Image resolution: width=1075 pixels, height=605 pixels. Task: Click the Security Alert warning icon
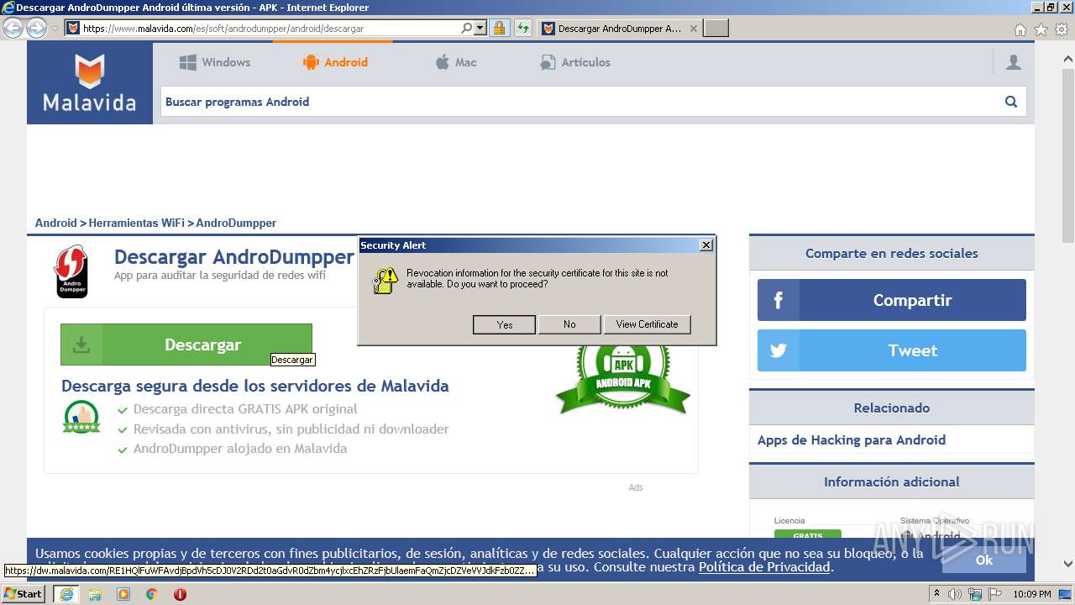point(385,281)
